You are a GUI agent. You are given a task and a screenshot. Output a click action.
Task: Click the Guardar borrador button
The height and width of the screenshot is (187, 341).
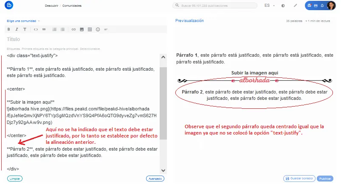click(x=299, y=179)
